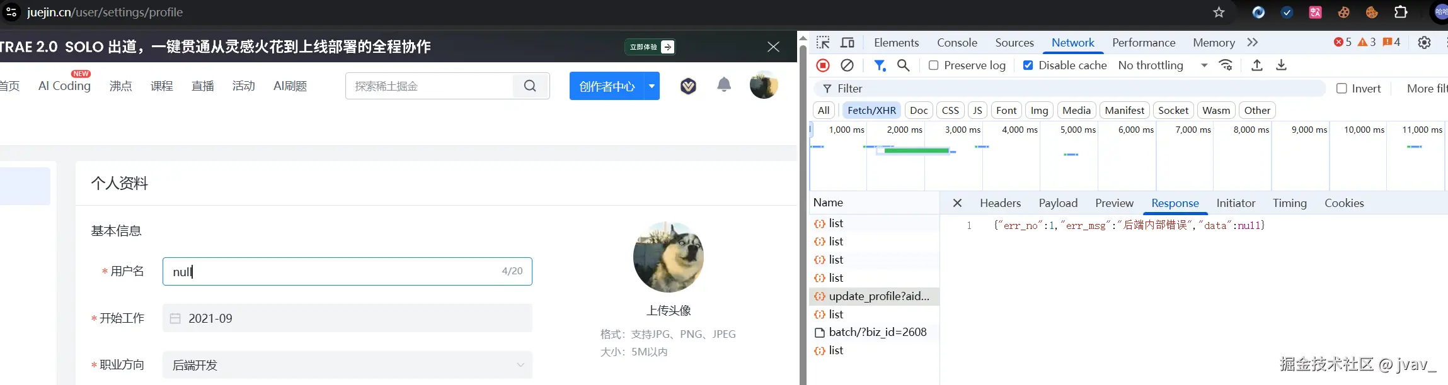
Task: View the request Cookies tab
Action: (x=1344, y=203)
